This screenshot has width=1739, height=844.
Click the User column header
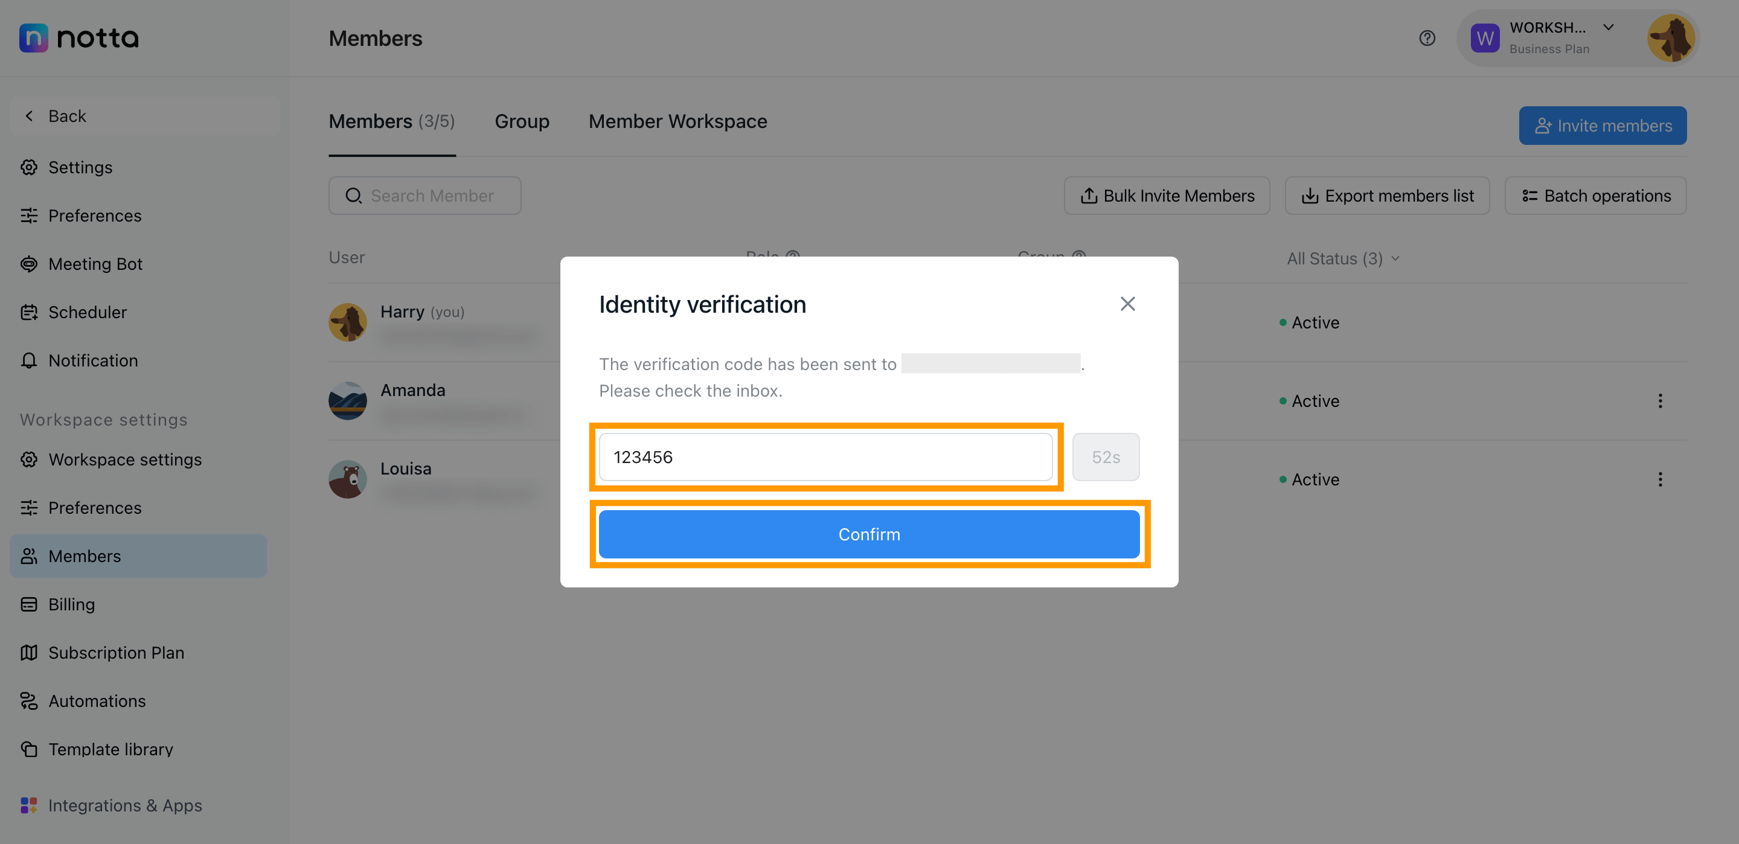(x=347, y=258)
